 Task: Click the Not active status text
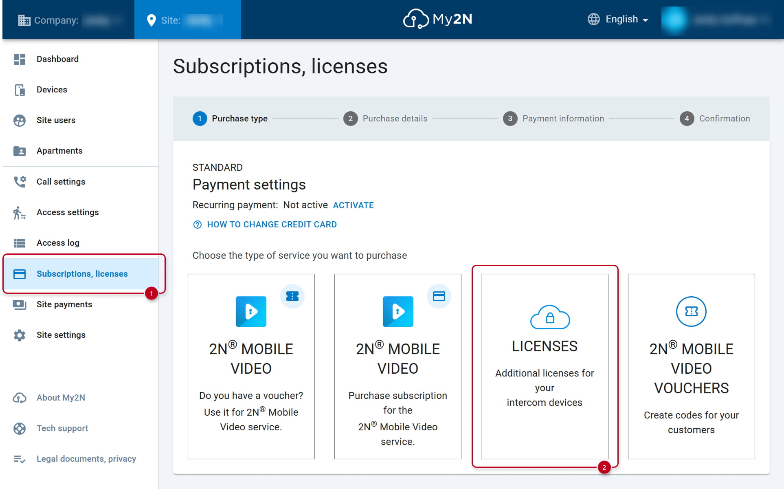[305, 205]
